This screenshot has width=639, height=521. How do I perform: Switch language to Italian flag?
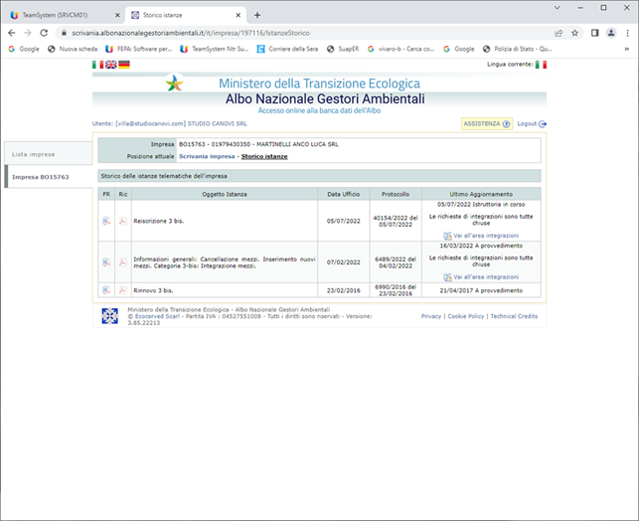(97, 65)
